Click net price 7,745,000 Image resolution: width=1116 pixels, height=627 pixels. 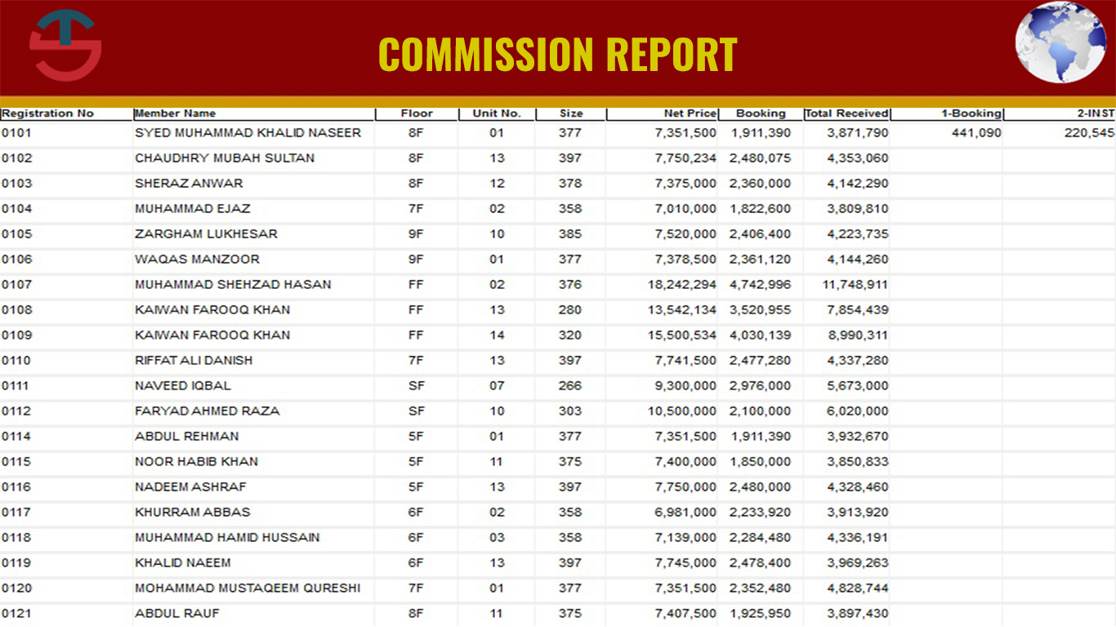click(x=685, y=563)
